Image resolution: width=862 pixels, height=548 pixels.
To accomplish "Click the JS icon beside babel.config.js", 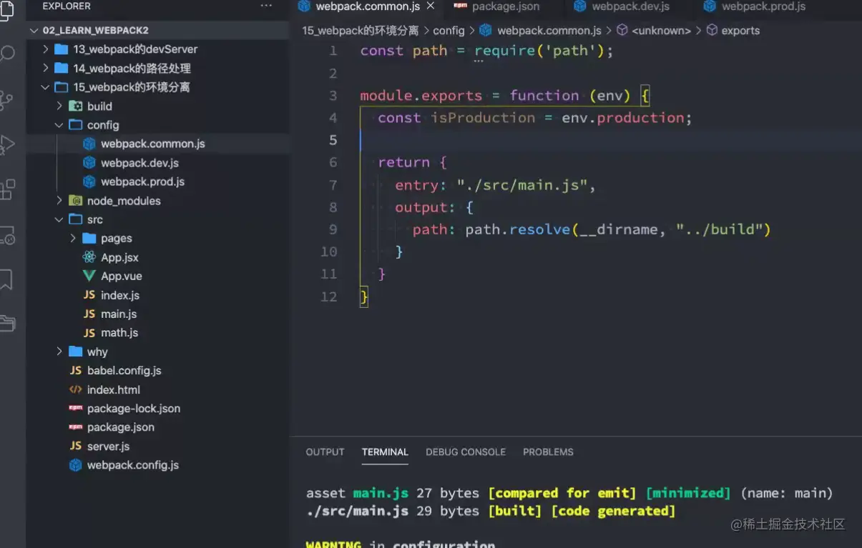I will click(76, 371).
